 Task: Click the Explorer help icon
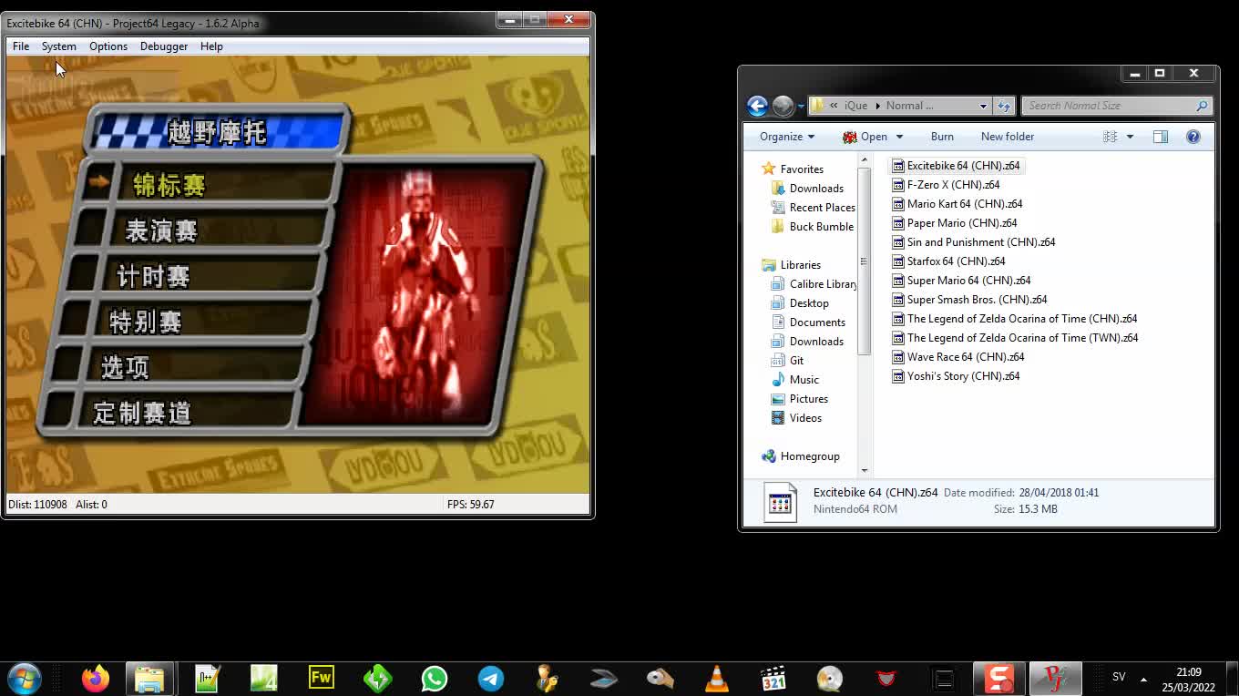(1193, 137)
